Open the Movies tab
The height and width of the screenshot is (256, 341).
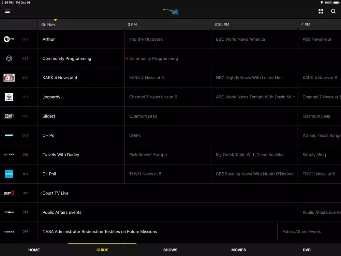239,250
